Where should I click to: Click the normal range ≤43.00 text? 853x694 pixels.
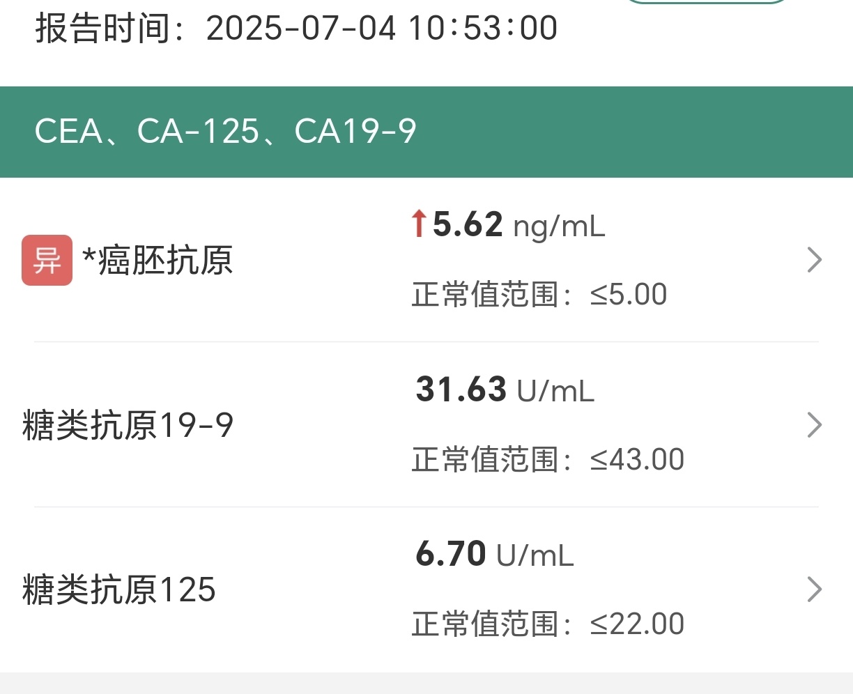click(548, 460)
